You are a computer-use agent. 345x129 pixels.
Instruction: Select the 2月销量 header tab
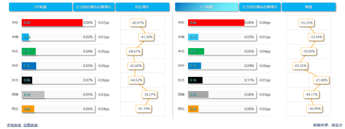(40, 7)
